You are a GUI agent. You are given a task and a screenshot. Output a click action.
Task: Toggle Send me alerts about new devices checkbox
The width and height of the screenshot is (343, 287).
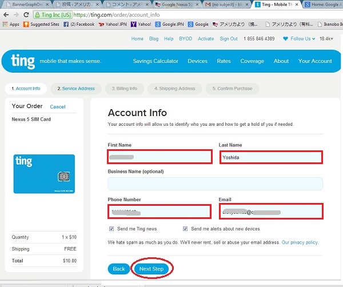(185, 229)
